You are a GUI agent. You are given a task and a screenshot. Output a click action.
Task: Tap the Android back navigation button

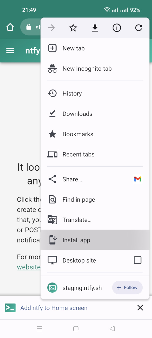point(112,328)
